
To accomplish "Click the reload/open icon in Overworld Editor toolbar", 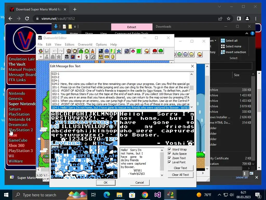I will coord(41,51).
